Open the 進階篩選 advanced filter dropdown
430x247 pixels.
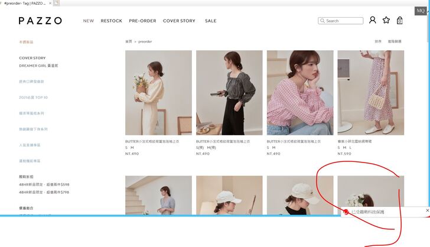click(395, 41)
